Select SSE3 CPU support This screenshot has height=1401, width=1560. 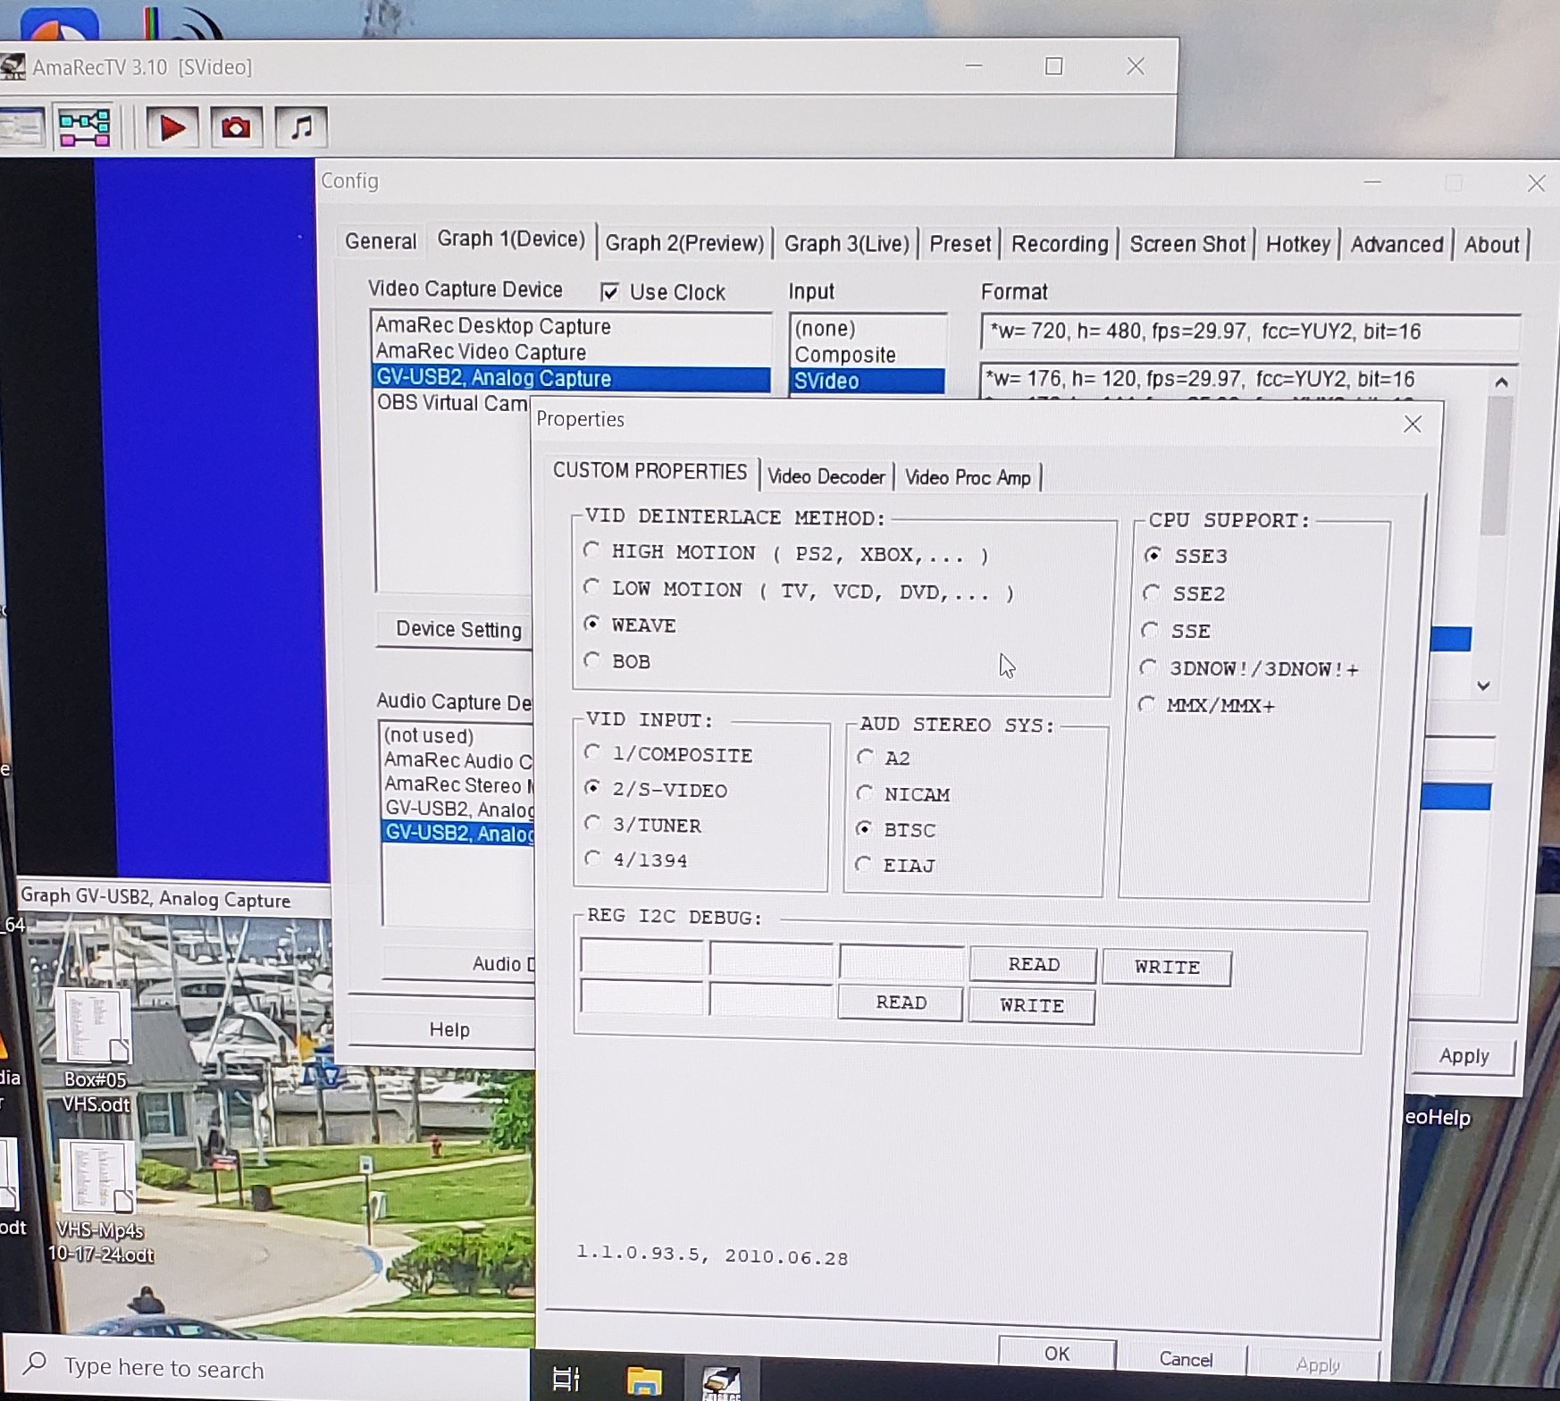[1153, 555]
